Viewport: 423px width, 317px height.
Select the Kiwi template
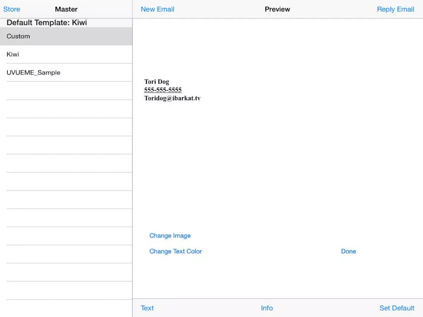pos(66,54)
